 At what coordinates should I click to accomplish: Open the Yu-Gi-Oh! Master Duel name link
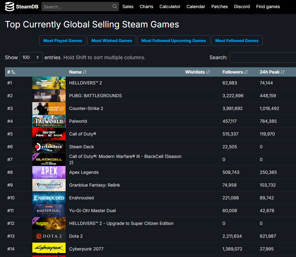[92, 211]
